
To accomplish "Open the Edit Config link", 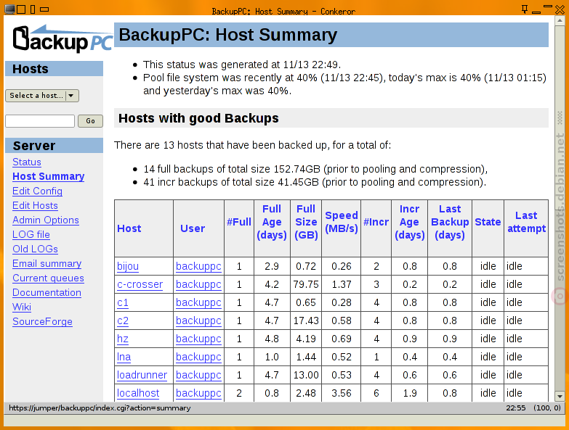I will [x=37, y=191].
